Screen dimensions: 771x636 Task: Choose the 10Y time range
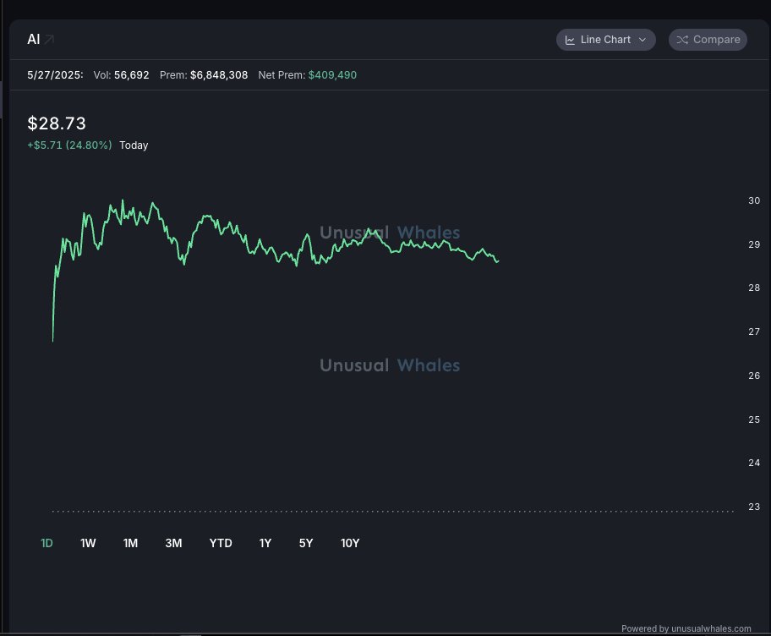(x=350, y=543)
